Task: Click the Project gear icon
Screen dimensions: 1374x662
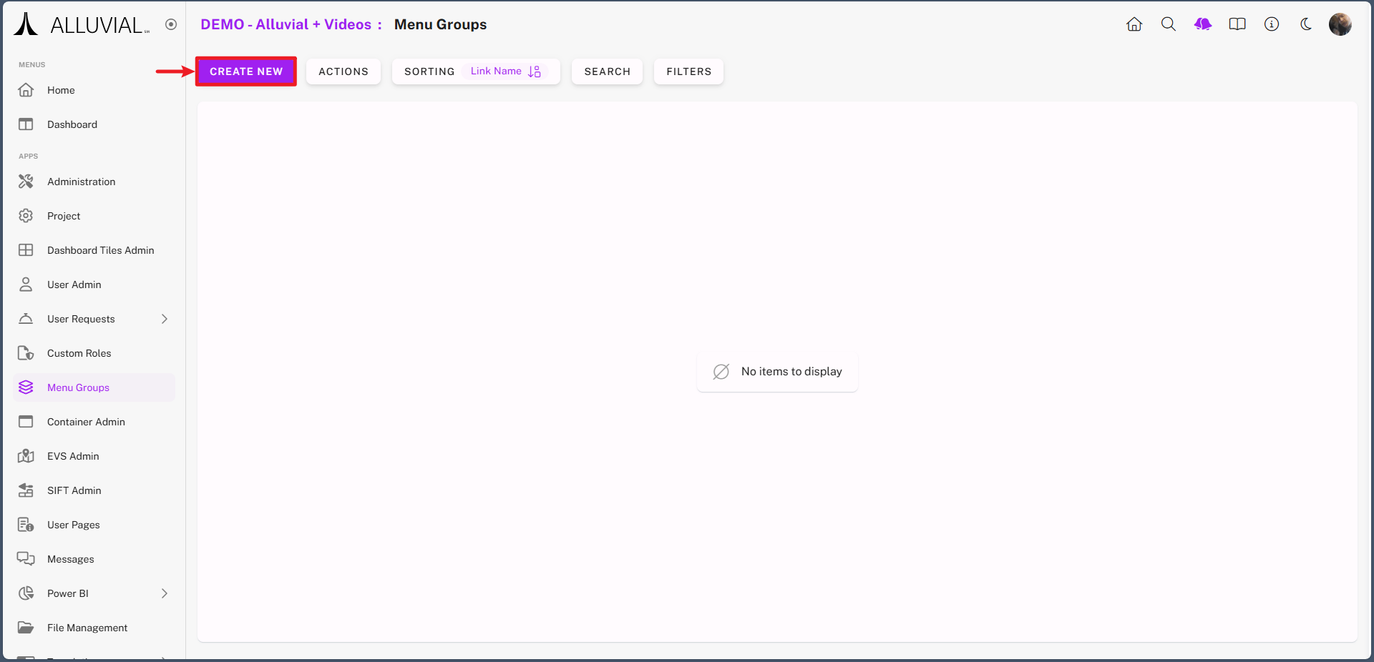Action: tap(26, 216)
